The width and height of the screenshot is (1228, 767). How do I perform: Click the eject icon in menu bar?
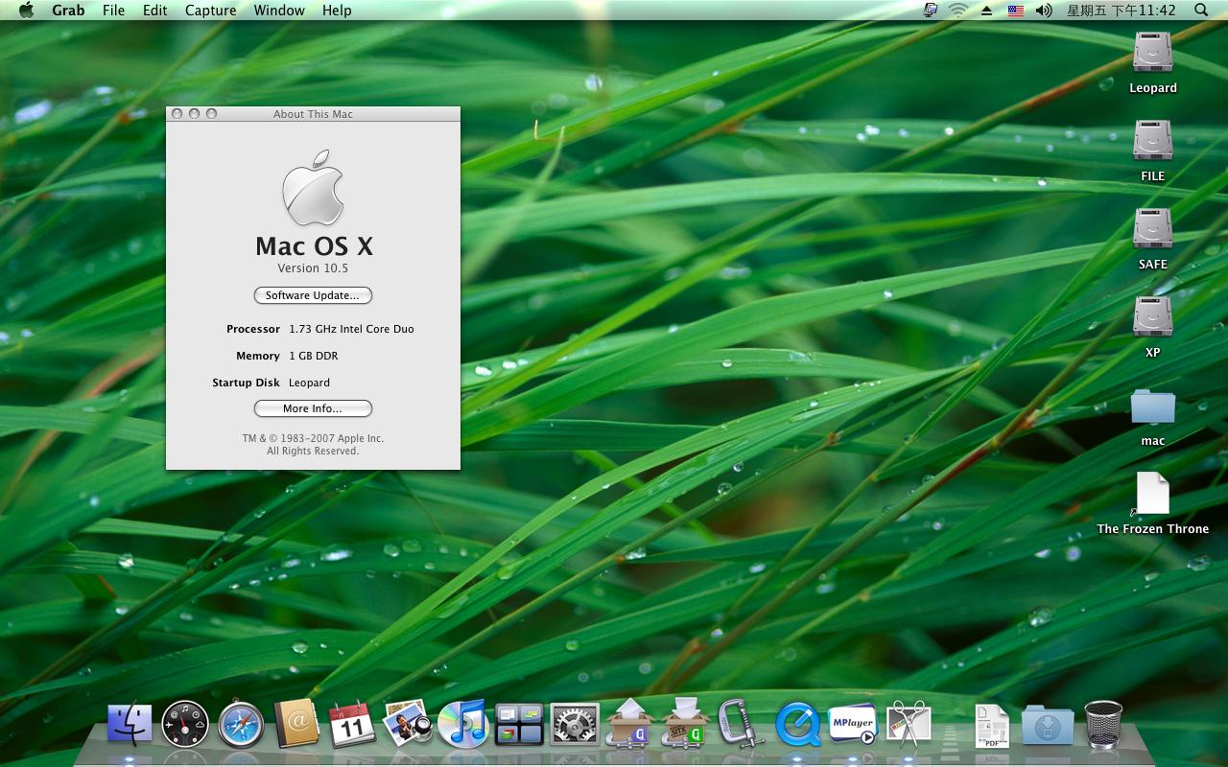tap(986, 10)
